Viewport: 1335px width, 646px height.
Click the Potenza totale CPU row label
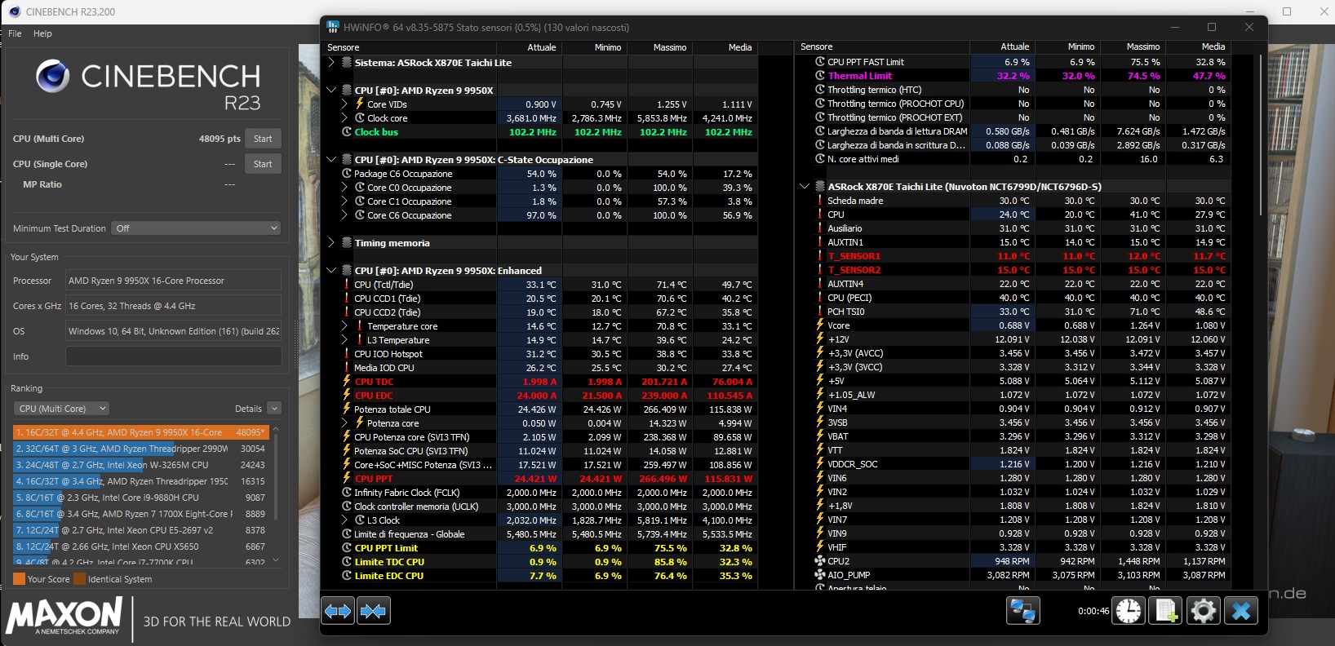(x=393, y=409)
